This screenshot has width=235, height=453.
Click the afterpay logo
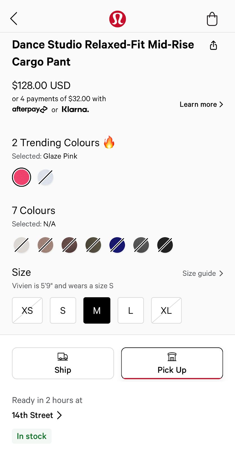pos(30,109)
